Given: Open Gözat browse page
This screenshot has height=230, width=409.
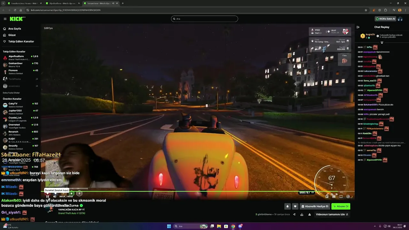Looking at the screenshot, I should 12,35.
